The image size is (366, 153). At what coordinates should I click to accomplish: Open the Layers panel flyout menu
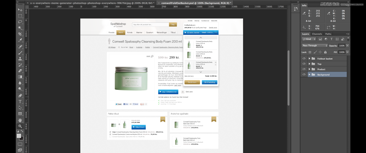[348, 34]
